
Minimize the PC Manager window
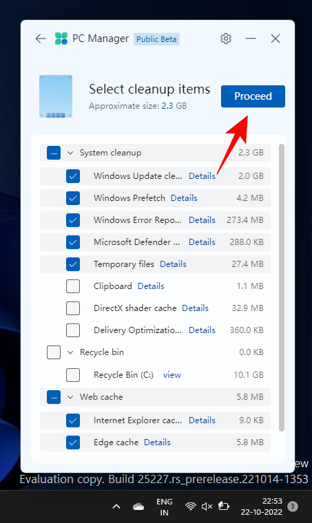(251, 39)
